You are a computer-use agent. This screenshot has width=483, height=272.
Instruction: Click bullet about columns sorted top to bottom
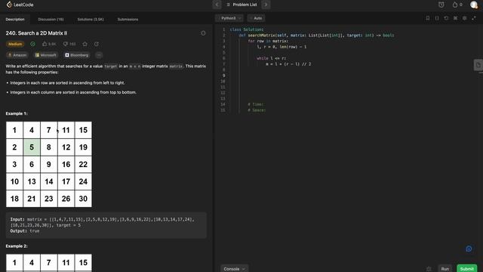click(73, 92)
